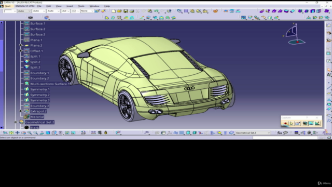Select Multi-sections Surface.1 in the tree
Image resolution: width=332 pixels, height=187 pixels.
(50, 84)
